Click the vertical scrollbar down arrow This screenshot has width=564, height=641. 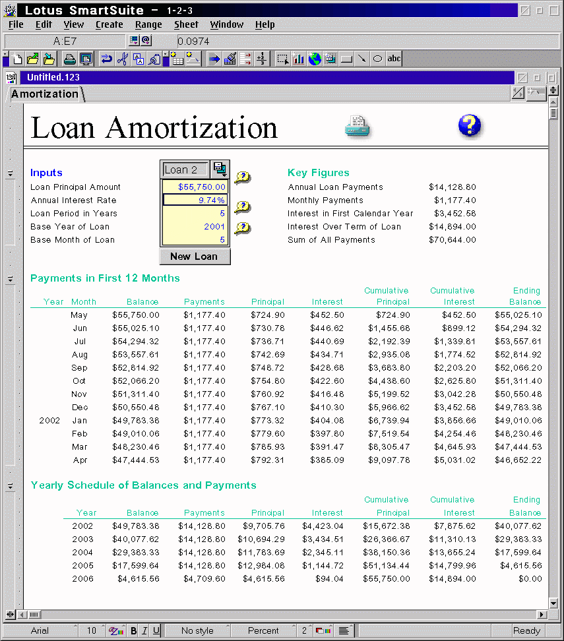click(553, 603)
